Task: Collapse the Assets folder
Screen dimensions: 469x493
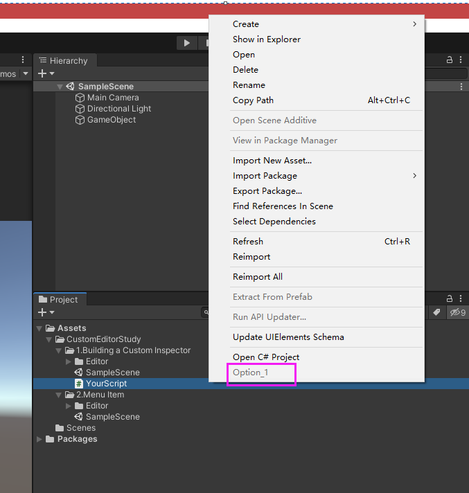Action: tap(39, 329)
